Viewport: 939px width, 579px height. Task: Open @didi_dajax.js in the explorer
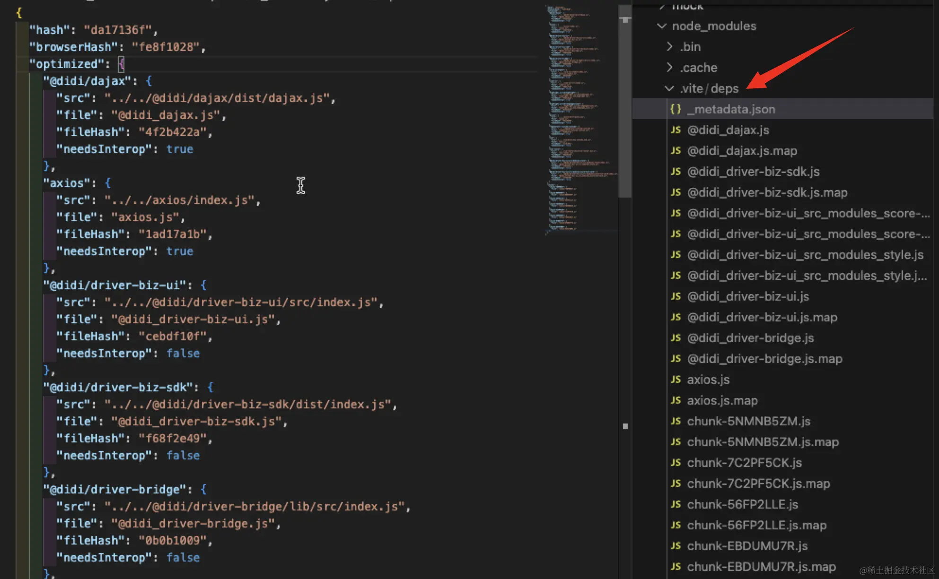click(x=728, y=130)
